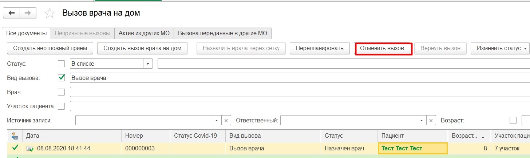This screenshot has height=158, width=530.
Task: Uncheck the Вид вызова filter checkbox
Action: coord(62,78)
